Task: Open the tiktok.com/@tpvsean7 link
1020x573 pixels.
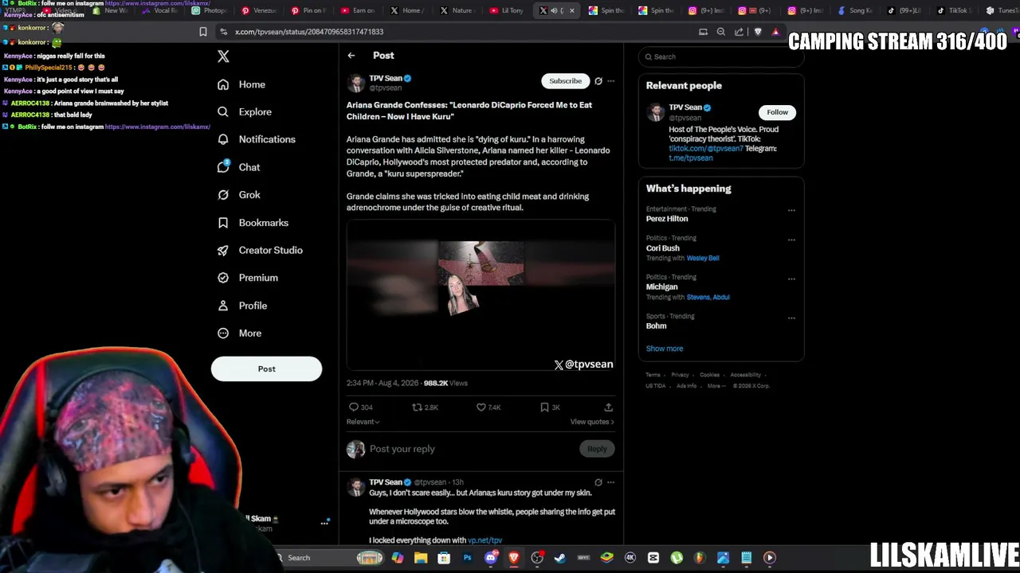Action: pyautogui.click(x=706, y=149)
